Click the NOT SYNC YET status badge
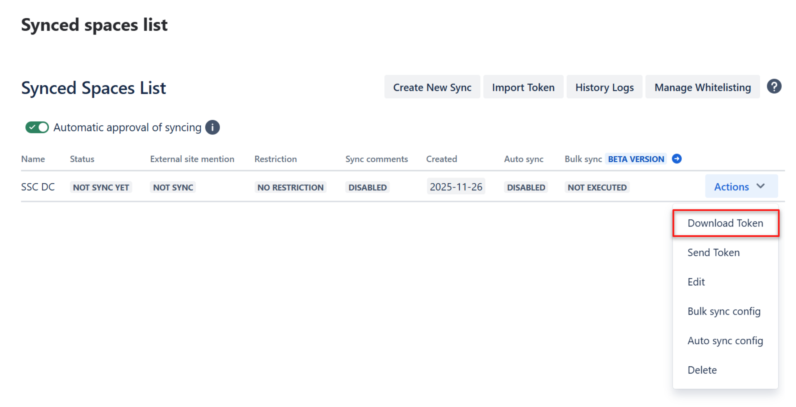Image resolution: width=796 pixels, height=407 pixels. click(x=101, y=187)
